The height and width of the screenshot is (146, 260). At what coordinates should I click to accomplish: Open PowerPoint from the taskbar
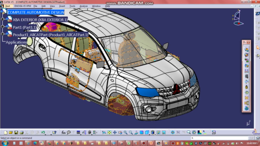pos(151,143)
